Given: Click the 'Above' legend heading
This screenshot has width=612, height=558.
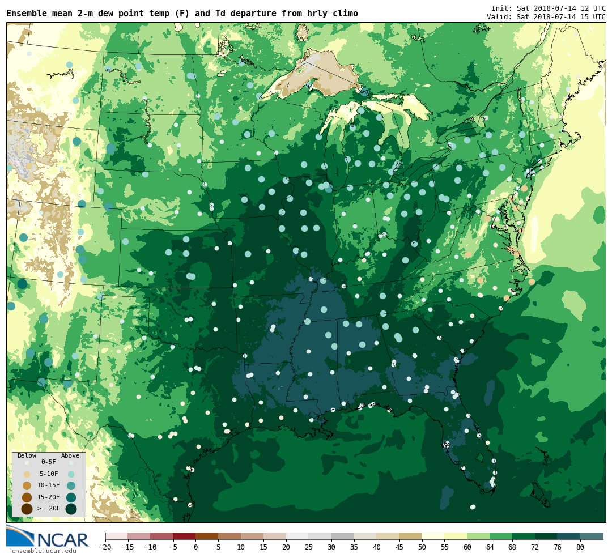Looking at the screenshot, I should click(70, 456).
